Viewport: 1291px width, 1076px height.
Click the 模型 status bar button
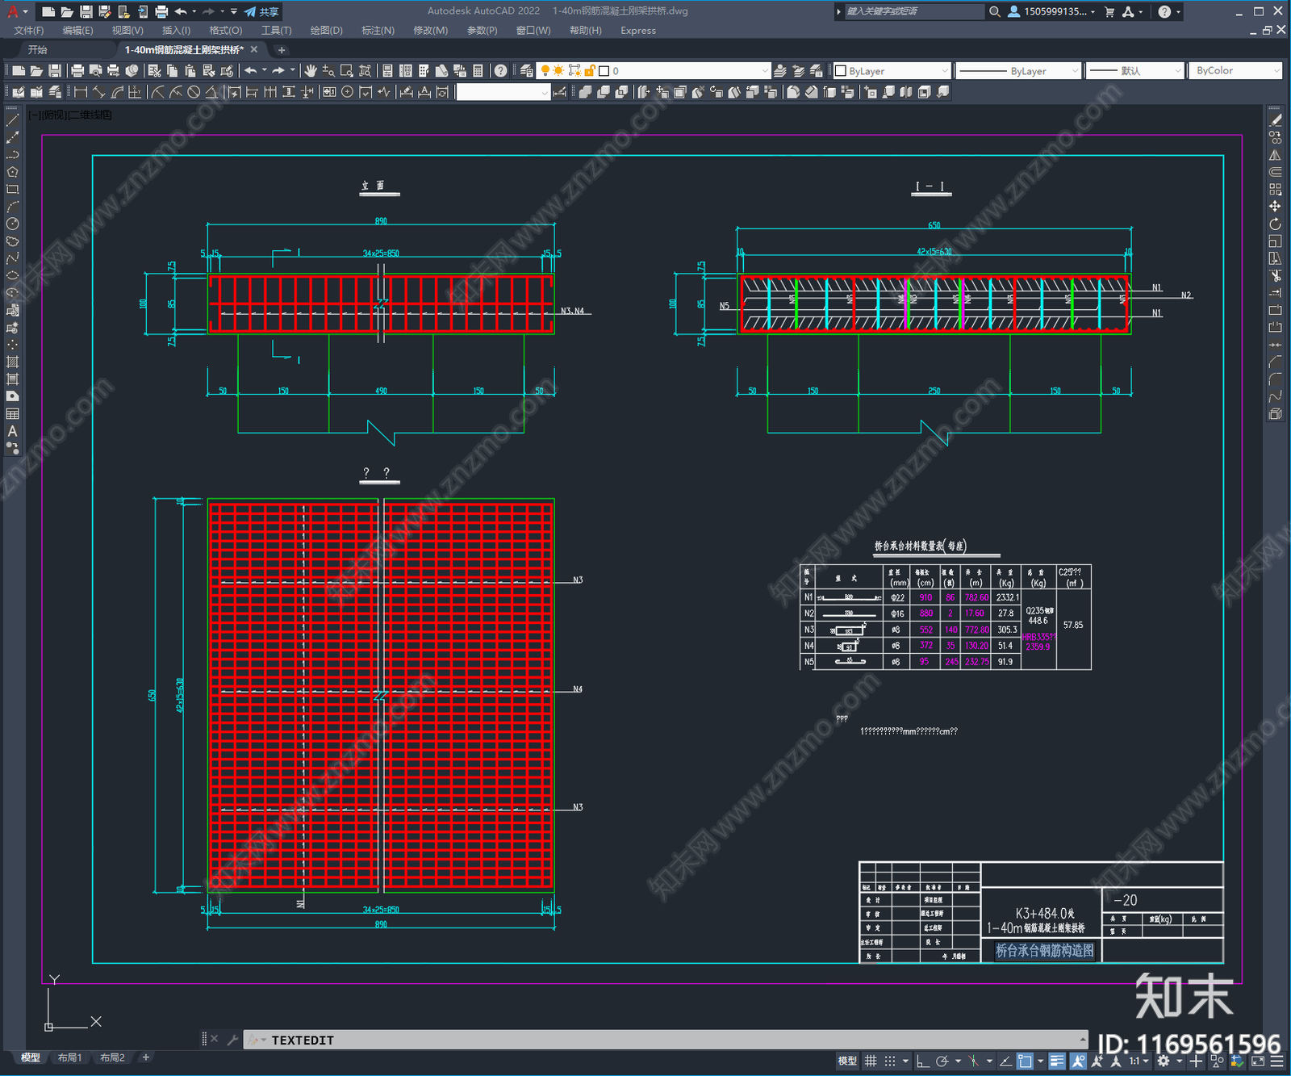[847, 1061]
